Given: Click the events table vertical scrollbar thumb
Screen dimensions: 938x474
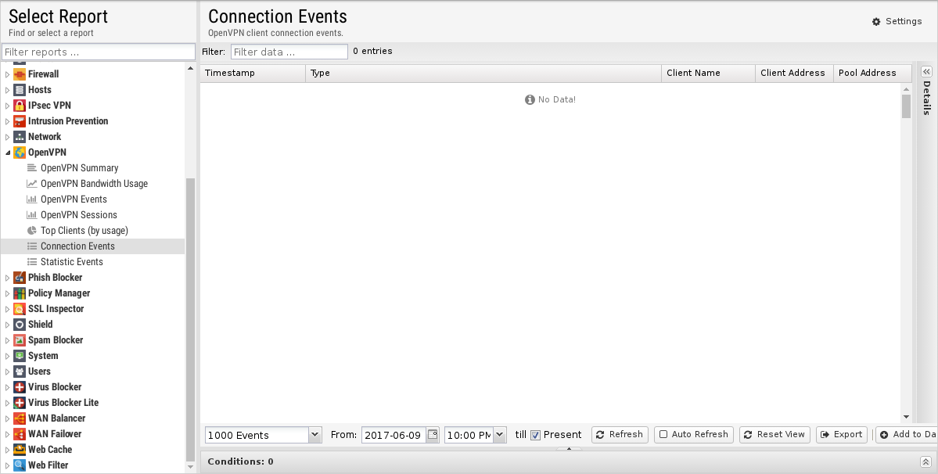Looking at the screenshot, I should pyautogui.click(x=906, y=106).
